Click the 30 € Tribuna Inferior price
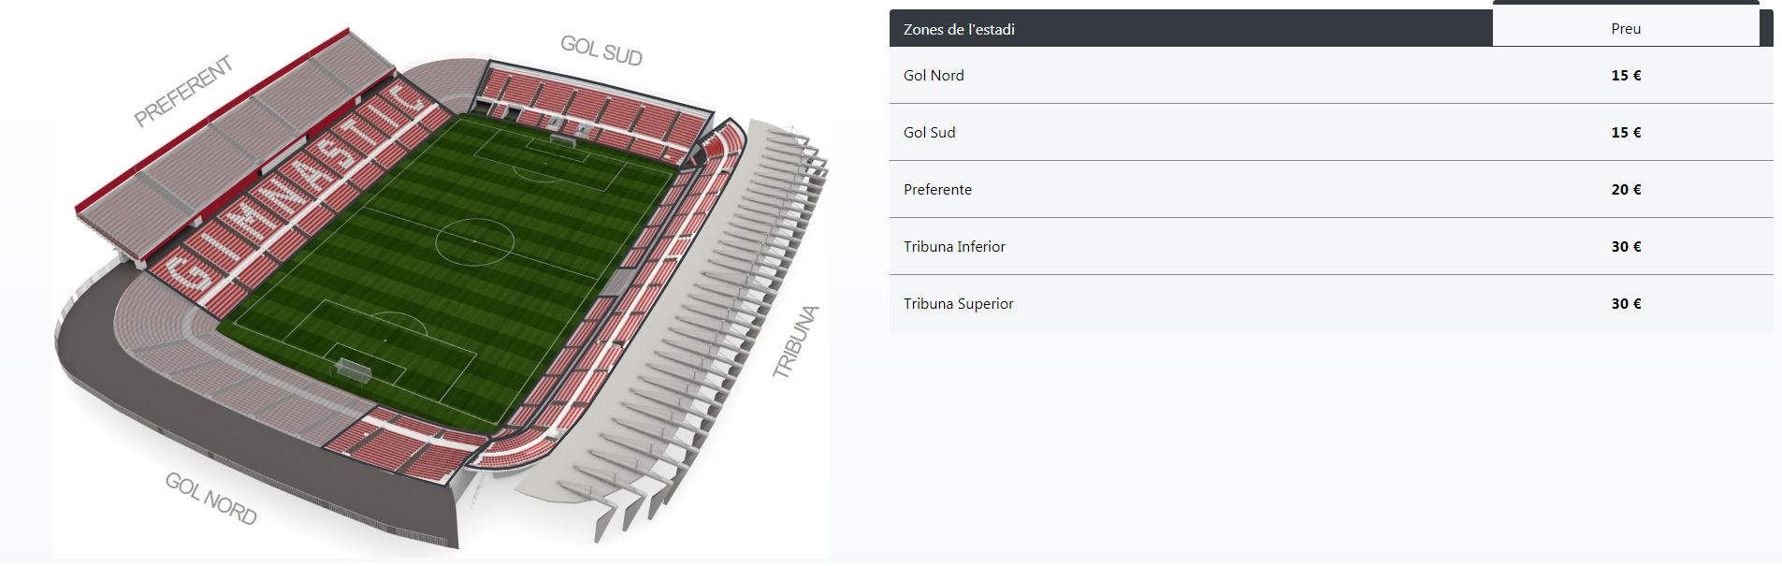Viewport: 1782px width, 566px height. point(1626,247)
